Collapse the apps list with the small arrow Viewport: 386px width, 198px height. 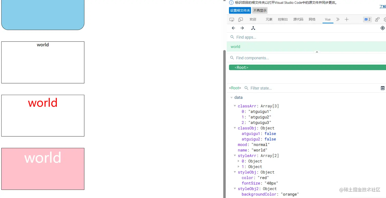317,52
